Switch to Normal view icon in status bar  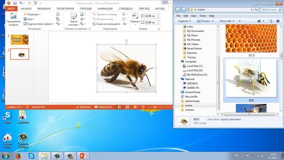pos(119,107)
